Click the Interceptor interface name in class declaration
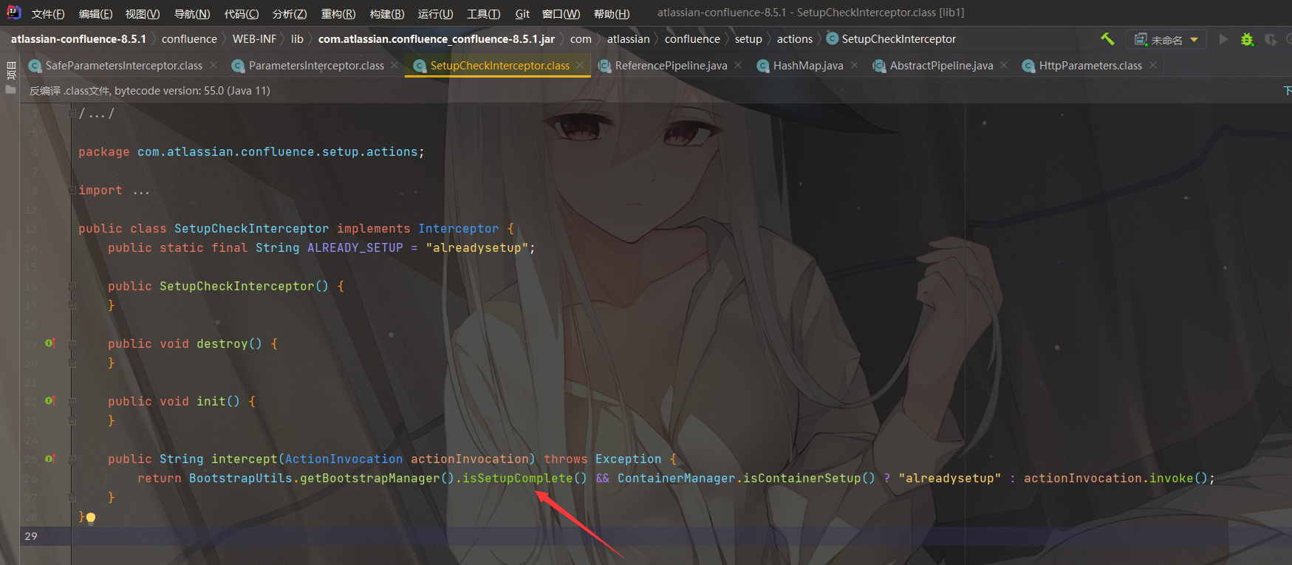 coord(459,228)
